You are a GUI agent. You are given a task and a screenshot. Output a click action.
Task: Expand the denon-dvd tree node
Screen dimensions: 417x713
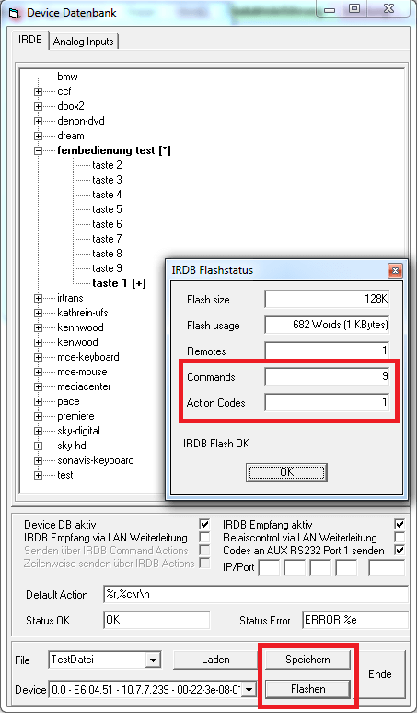(38, 122)
